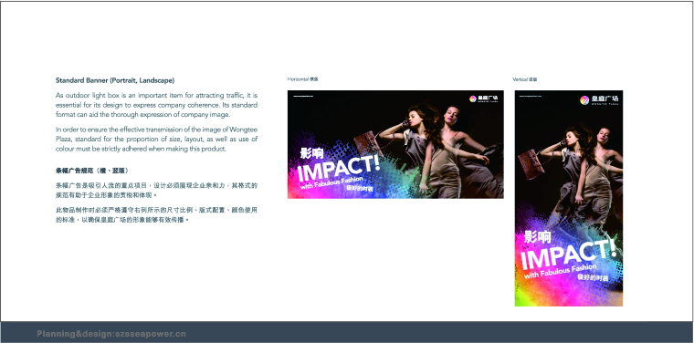Click the small URL text atop horizontal banner
The image size is (694, 343).
(x=303, y=96)
